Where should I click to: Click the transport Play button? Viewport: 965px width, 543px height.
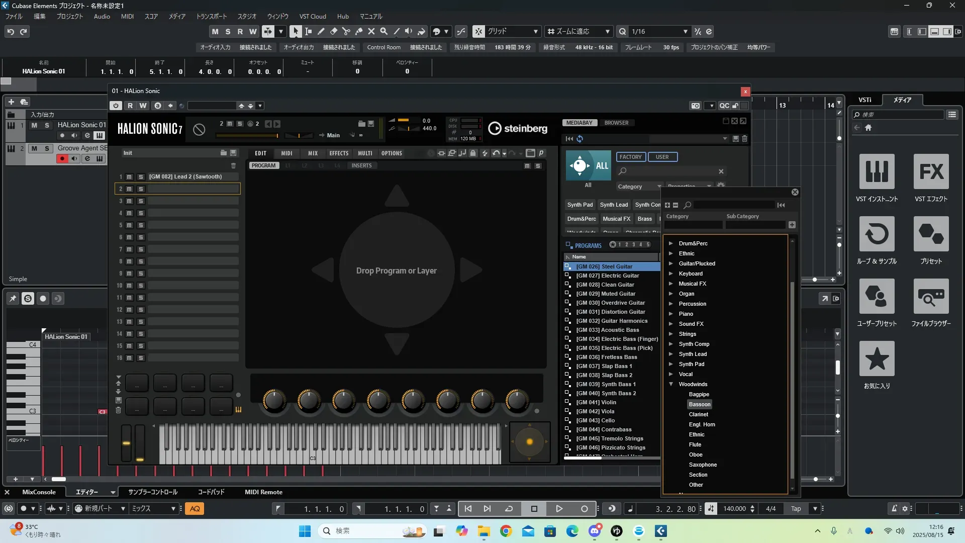coord(559,509)
